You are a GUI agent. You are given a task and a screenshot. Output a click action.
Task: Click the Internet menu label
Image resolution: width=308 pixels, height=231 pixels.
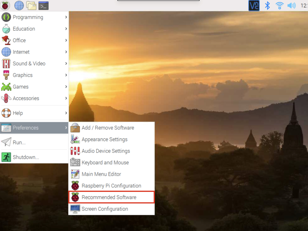pos(21,52)
